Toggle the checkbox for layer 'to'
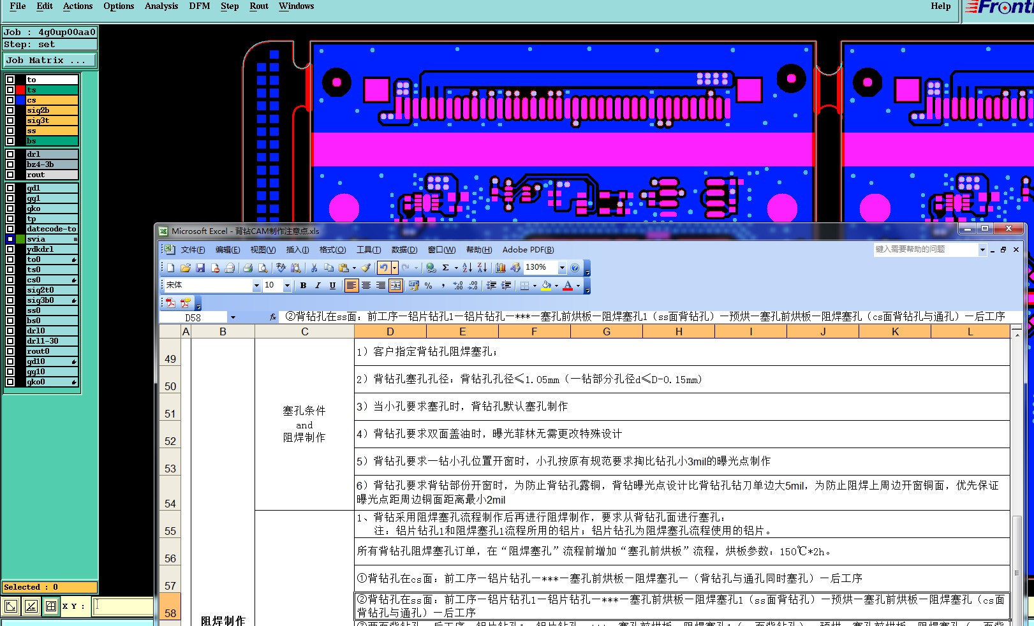The width and height of the screenshot is (1034, 626). coord(10,80)
